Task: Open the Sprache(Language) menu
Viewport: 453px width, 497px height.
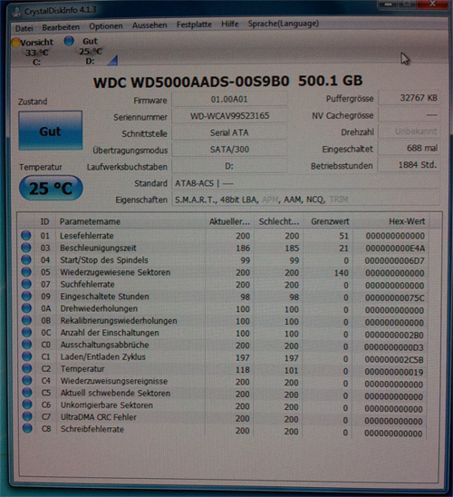Action: 284,24
